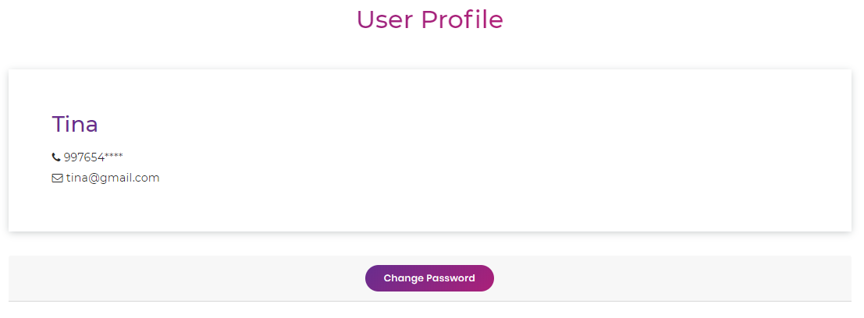Click the masked asterisks in phone number
The width and height of the screenshot is (864, 318).
[x=114, y=156]
